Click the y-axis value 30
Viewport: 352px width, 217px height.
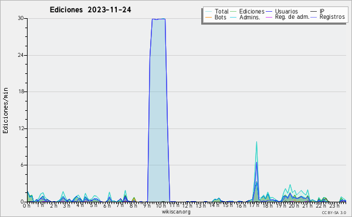point(21,18)
